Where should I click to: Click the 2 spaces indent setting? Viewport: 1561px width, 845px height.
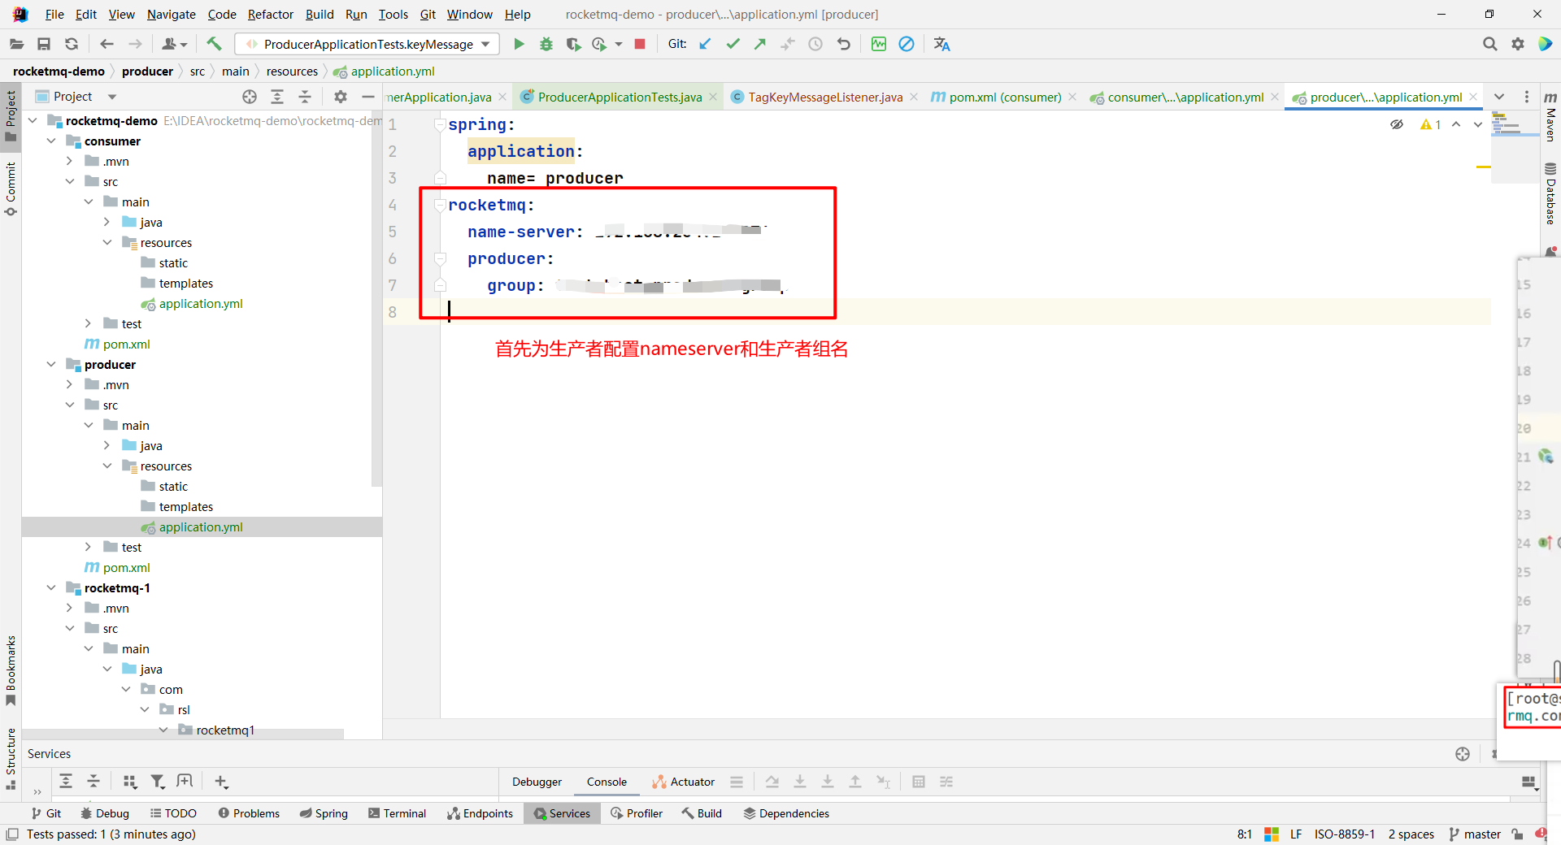1411,834
